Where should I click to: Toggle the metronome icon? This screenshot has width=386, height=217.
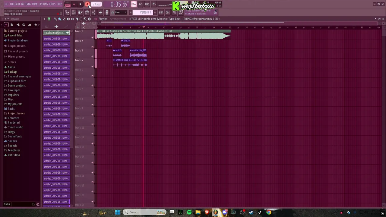point(154,4)
